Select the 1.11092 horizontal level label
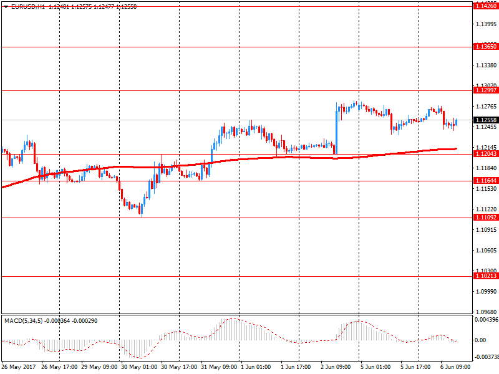The height and width of the screenshot is (374, 499). tap(486, 218)
